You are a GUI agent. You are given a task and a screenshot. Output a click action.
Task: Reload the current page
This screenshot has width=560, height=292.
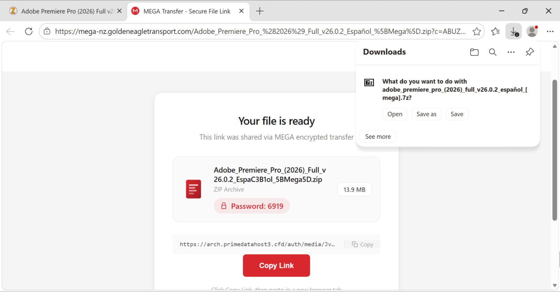pos(29,32)
